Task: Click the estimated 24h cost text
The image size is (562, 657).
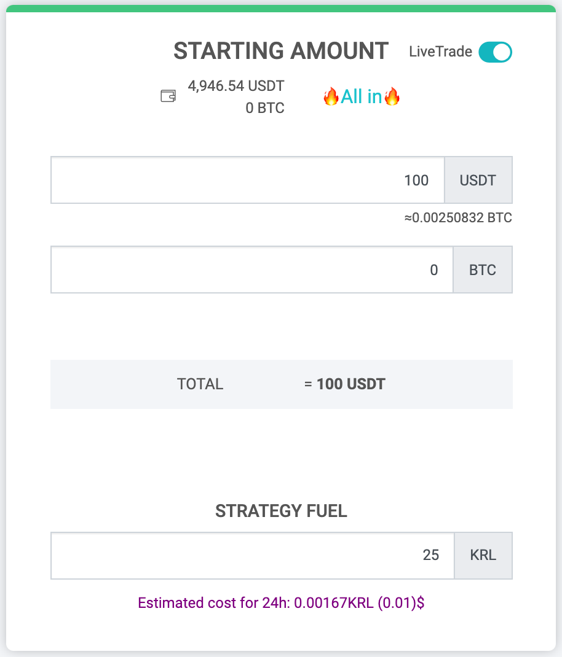Action: [x=281, y=603]
